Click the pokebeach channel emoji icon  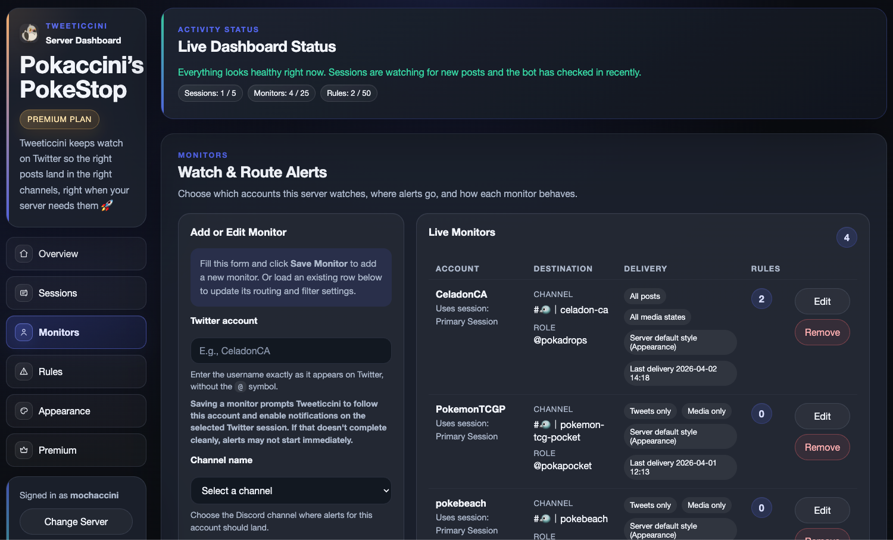coord(545,519)
